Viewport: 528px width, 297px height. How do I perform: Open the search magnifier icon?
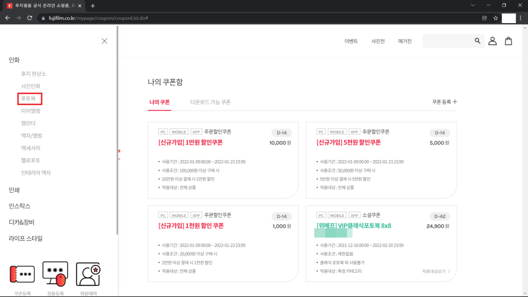tap(477, 41)
